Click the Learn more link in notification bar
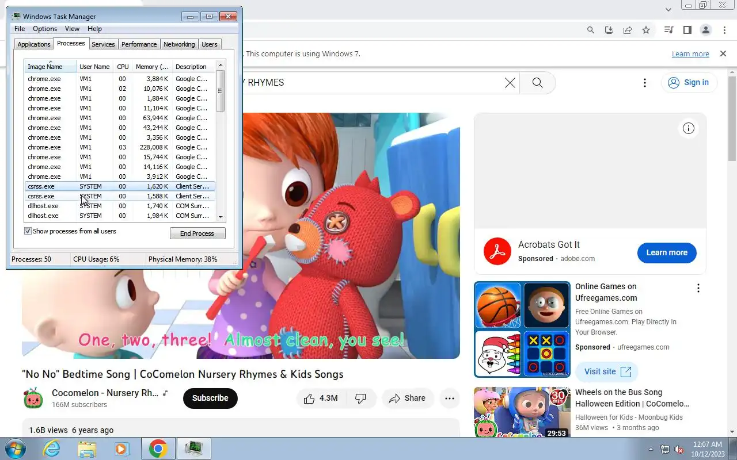The height and width of the screenshot is (460, 737). (x=690, y=54)
